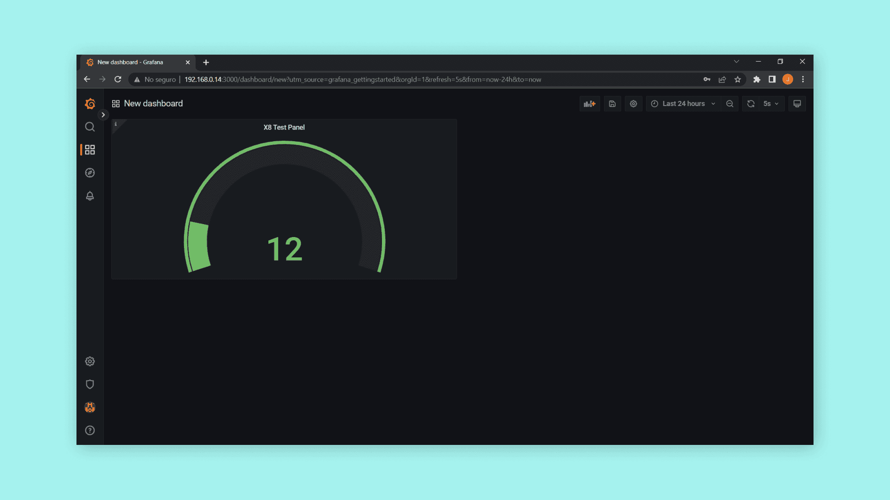This screenshot has width=890, height=500.
Task: Open the Configuration gear in sidebar
Action: tap(90, 361)
